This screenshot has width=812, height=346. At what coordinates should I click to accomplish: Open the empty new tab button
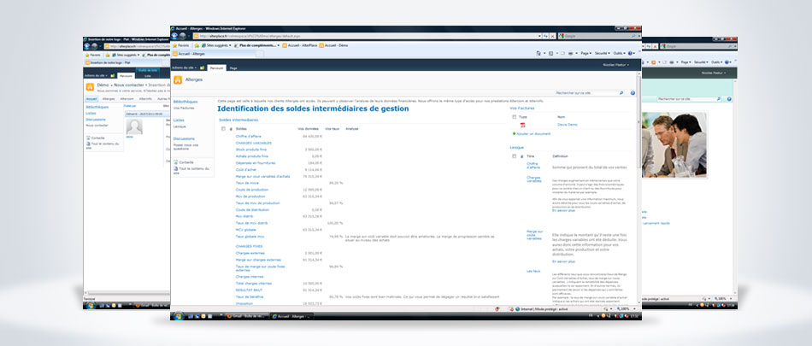pos(260,53)
